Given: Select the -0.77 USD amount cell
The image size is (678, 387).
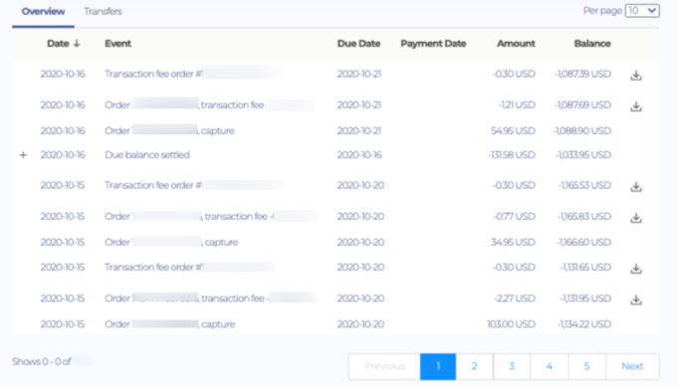Looking at the screenshot, I should point(514,217).
